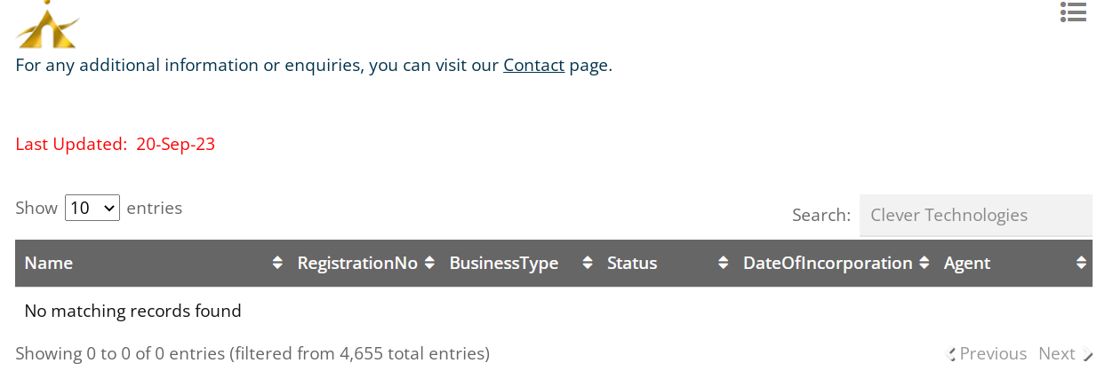
Task: Click the gold logo icon
Action: tap(46, 24)
